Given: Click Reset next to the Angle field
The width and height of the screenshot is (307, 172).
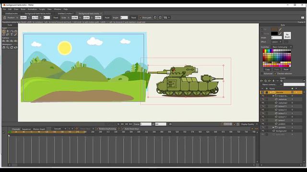Looking at the screenshot, I should (133, 18).
